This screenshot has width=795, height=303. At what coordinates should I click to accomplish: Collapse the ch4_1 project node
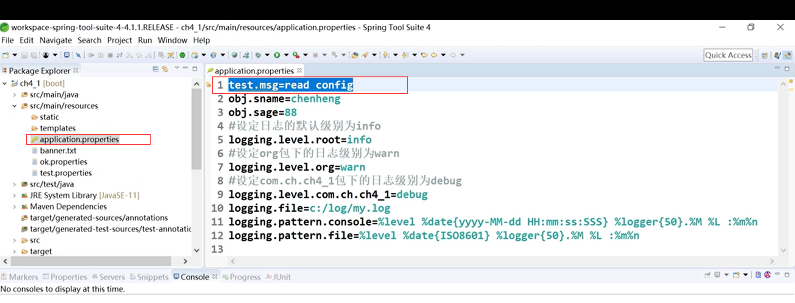coord(5,83)
